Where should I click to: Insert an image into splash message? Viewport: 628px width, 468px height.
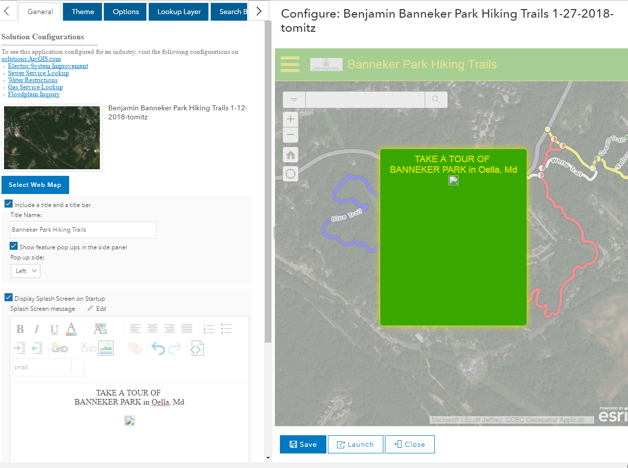click(x=106, y=348)
